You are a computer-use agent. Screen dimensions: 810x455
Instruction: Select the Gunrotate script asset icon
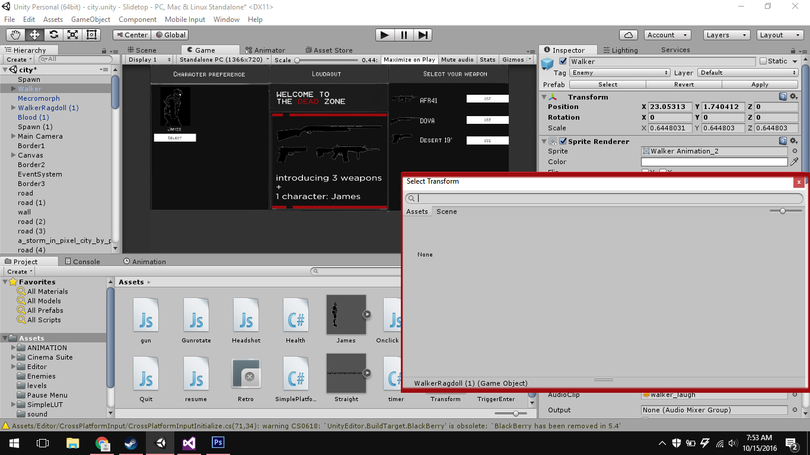196,315
